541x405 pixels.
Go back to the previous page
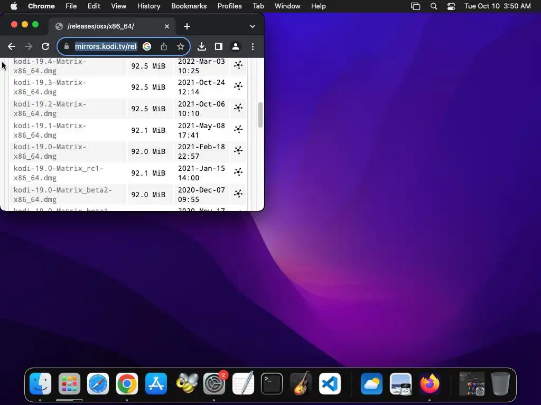12,46
